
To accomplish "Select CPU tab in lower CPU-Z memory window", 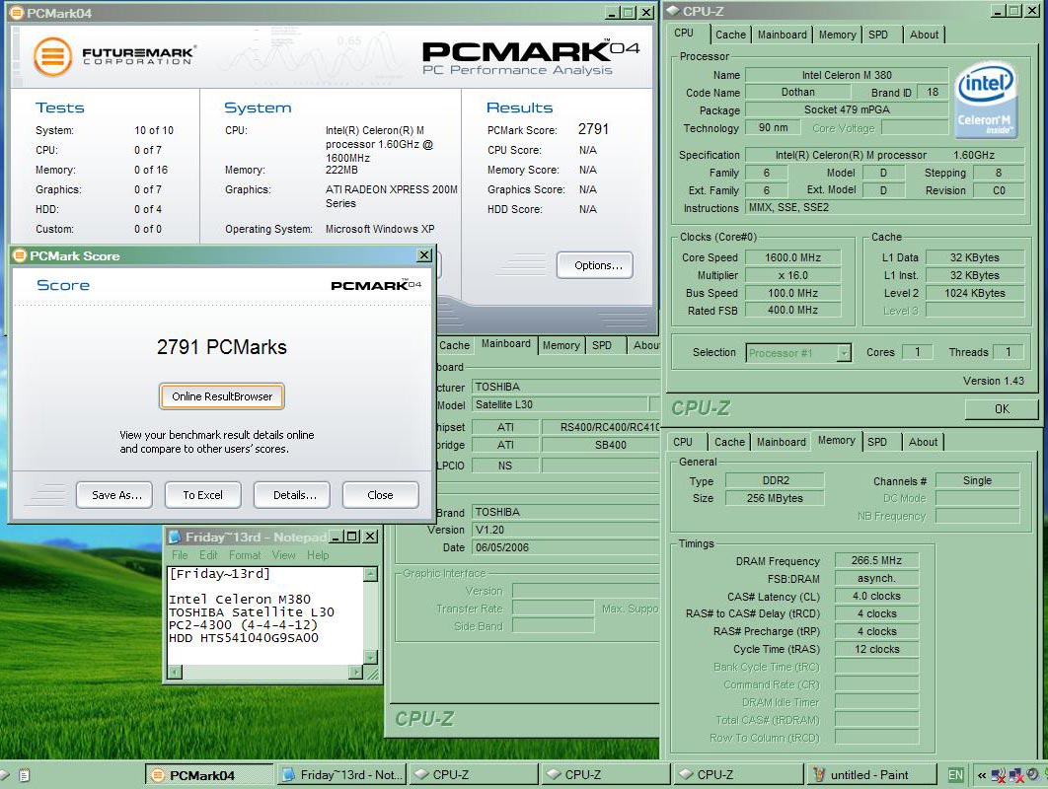I will tap(683, 442).
